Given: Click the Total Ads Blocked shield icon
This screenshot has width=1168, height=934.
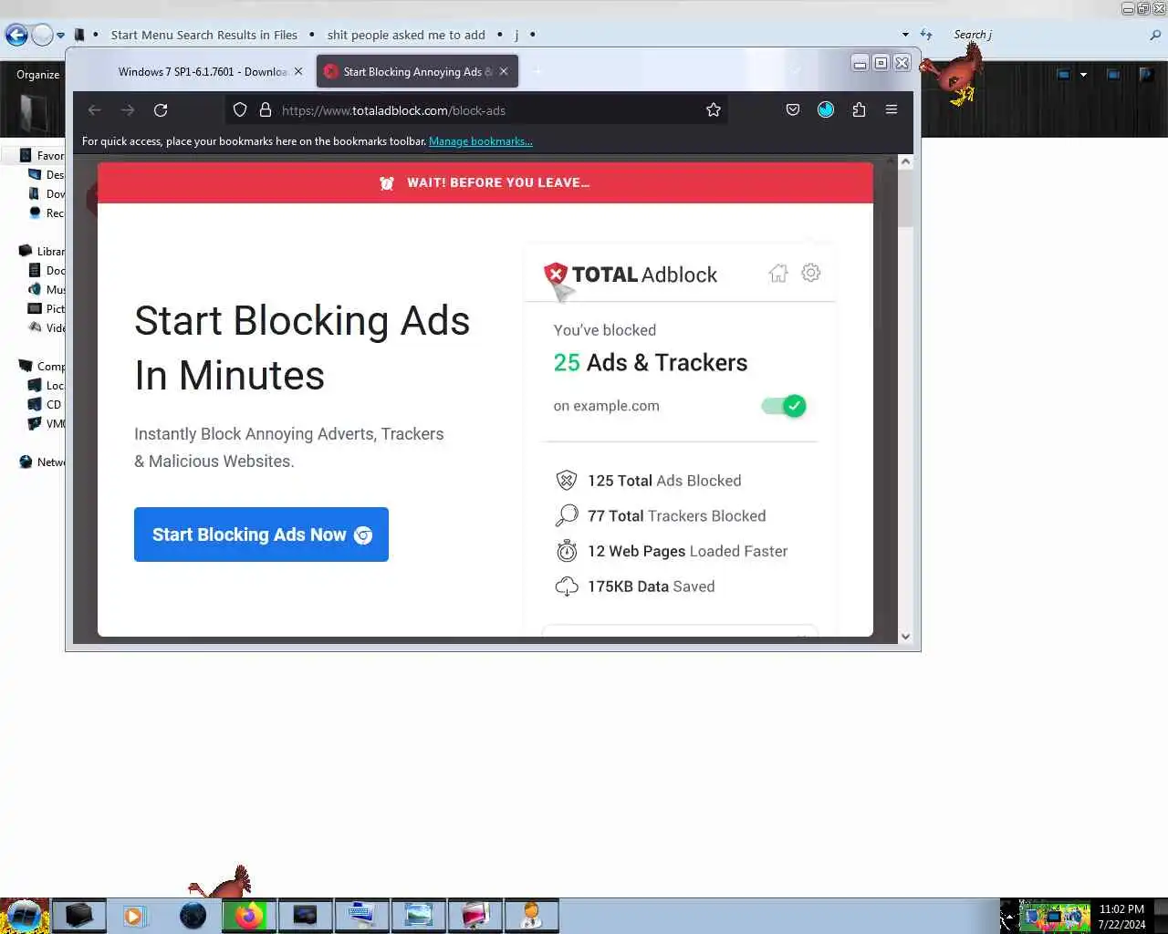Looking at the screenshot, I should pos(567,481).
